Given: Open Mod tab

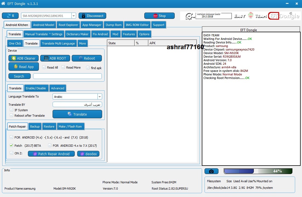Looking at the screenshot, I should 115,34.
